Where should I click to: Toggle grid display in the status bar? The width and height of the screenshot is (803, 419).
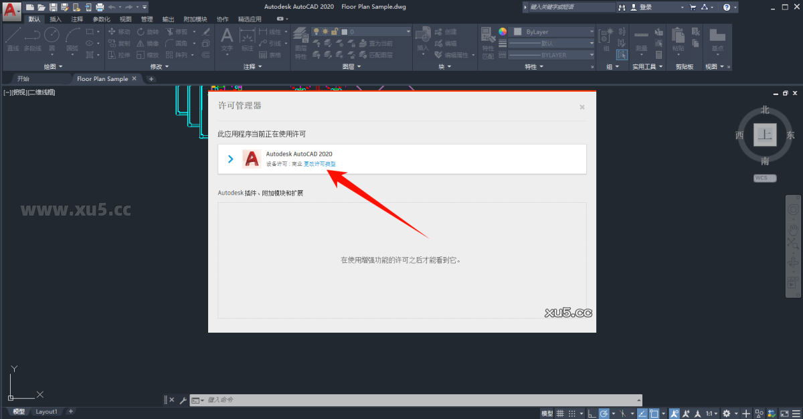561,413
